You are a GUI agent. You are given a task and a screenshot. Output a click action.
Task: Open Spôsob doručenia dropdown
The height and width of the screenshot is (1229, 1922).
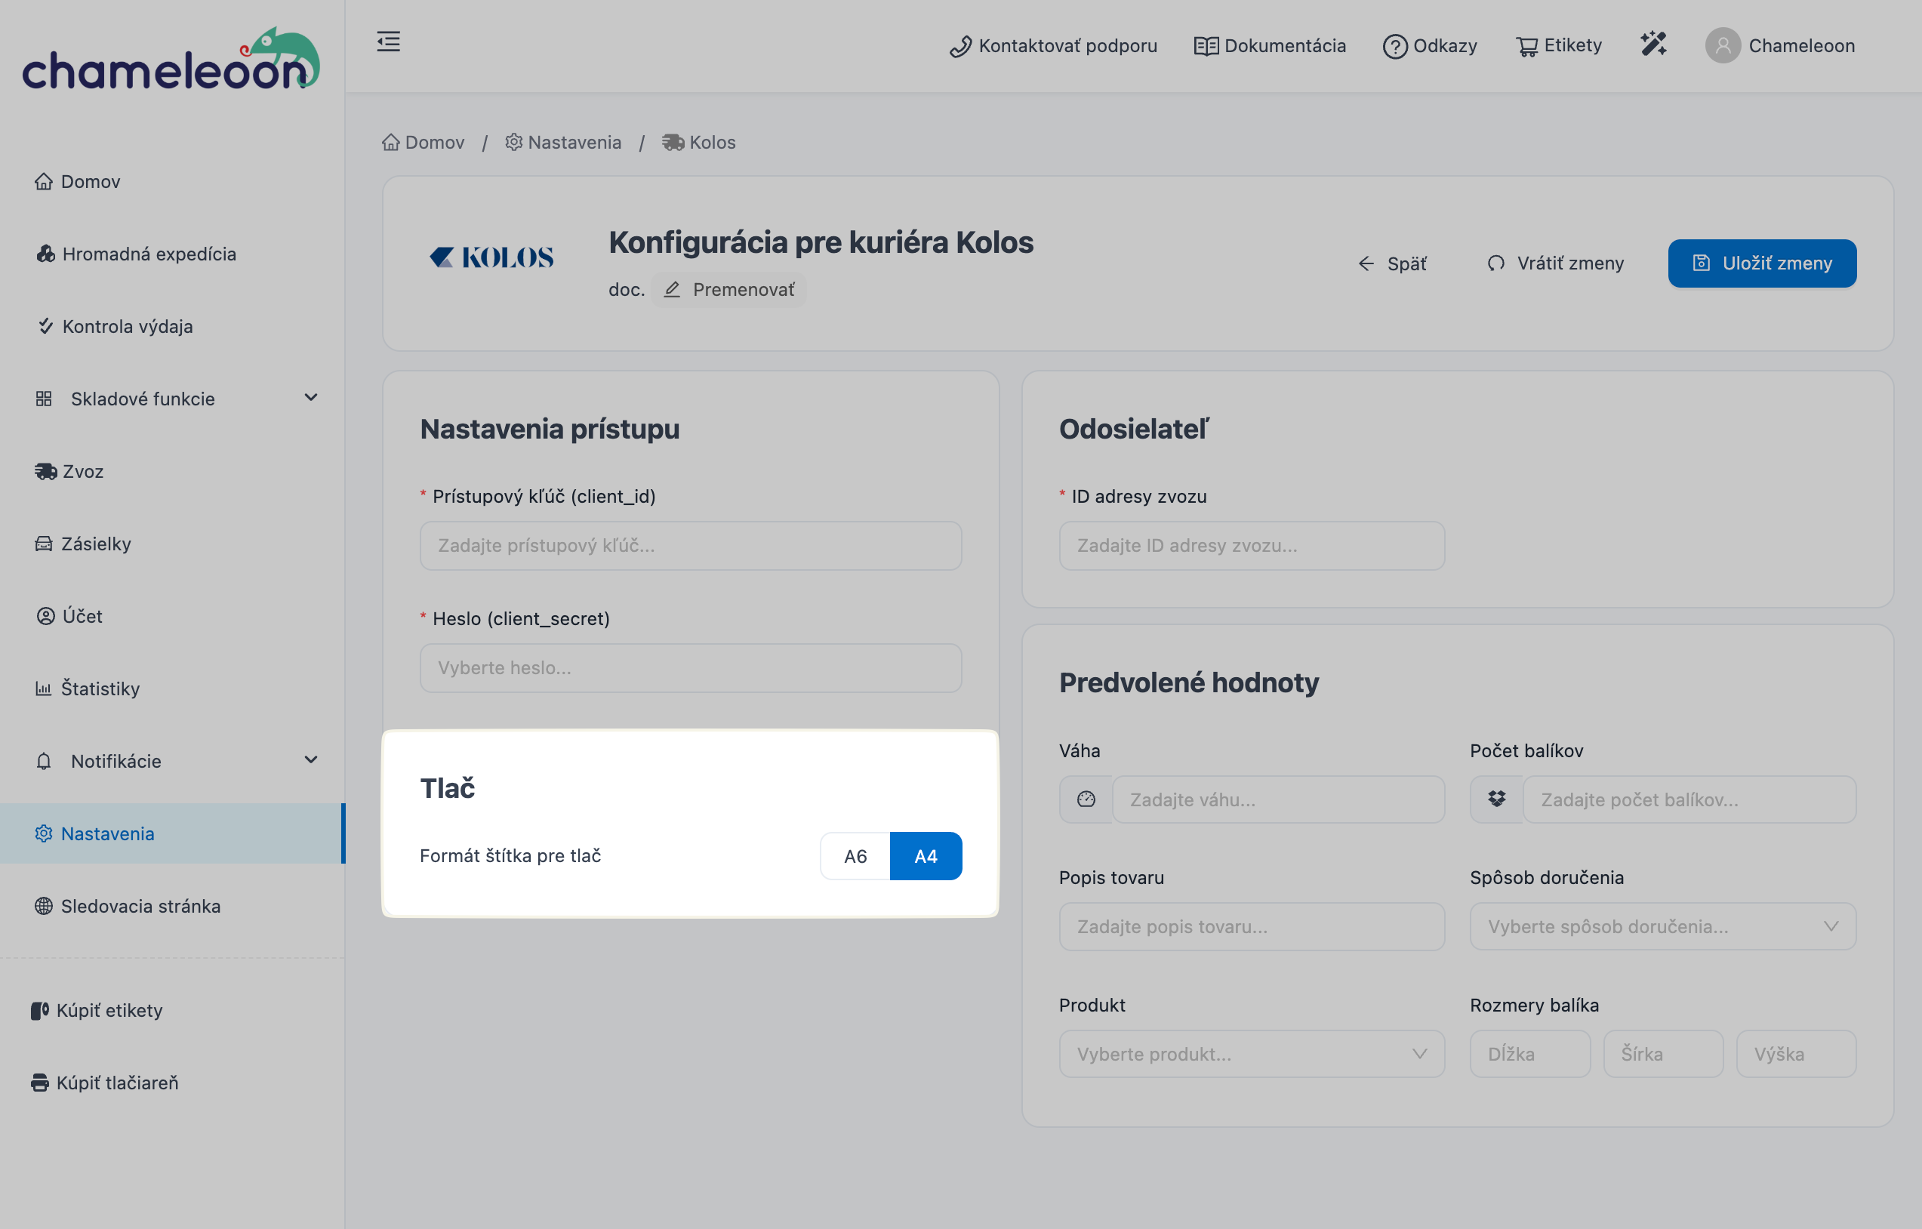(1662, 926)
